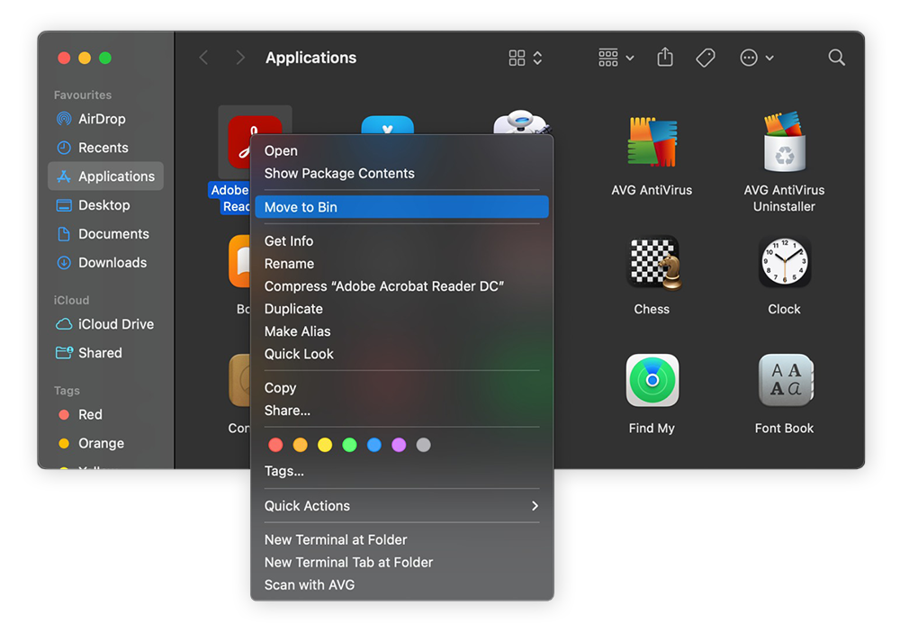
Task: Choose Rename in context menu
Action: click(x=401, y=263)
